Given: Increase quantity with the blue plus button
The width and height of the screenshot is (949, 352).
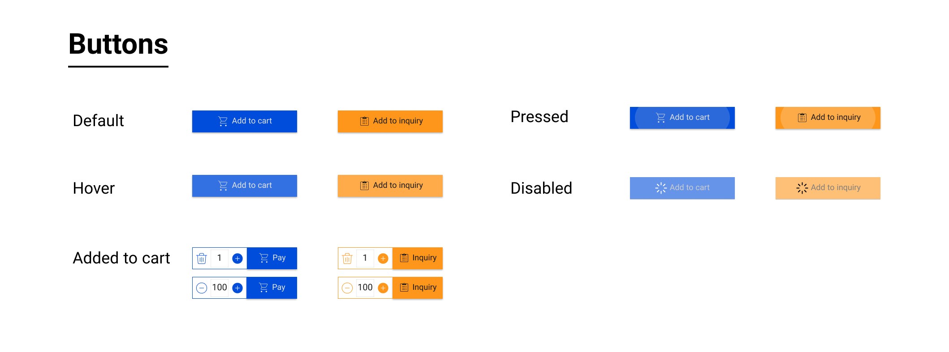Looking at the screenshot, I should click(x=238, y=258).
